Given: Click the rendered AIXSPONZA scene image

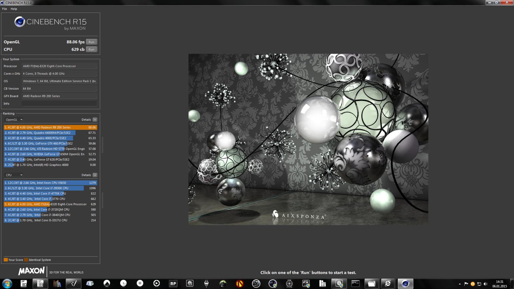Looking at the screenshot, I should (x=308, y=139).
